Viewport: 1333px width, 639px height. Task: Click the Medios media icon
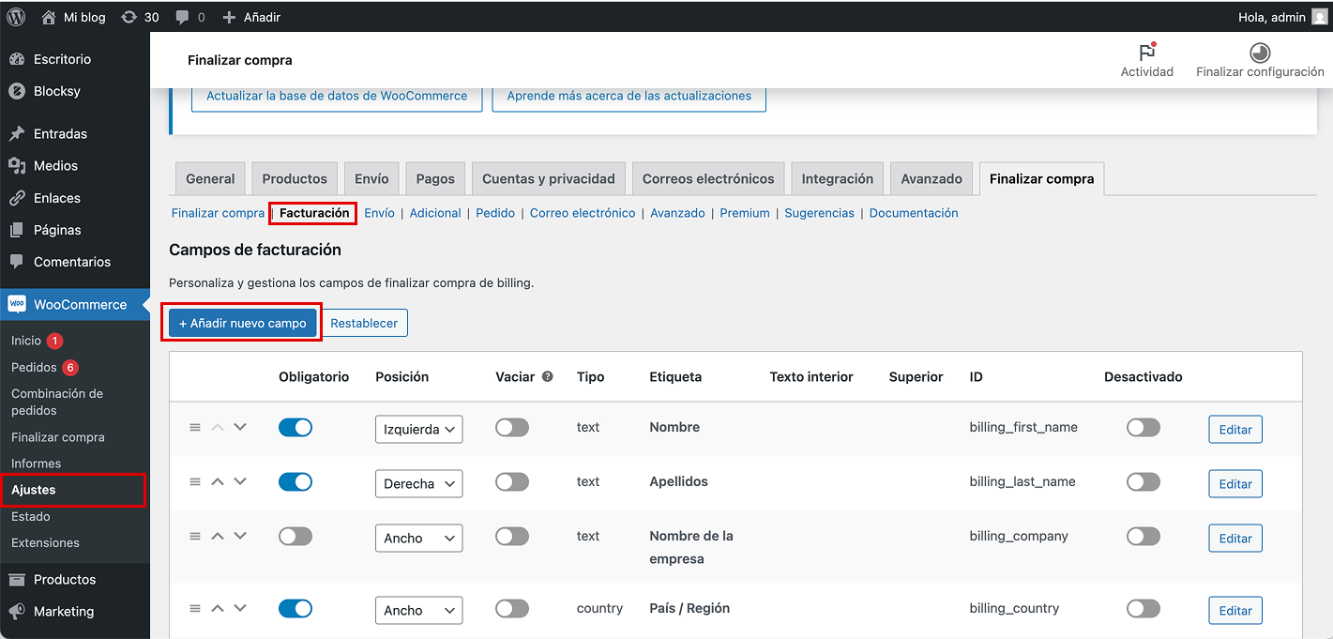pyautogui.click(x=17, y=165)
